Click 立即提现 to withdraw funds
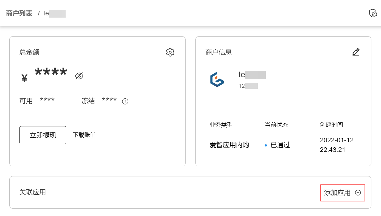381x216 pixels. click(43, 135)
